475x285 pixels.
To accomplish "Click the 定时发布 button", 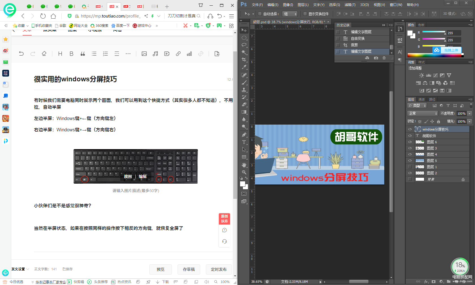I will pos(219,269).
